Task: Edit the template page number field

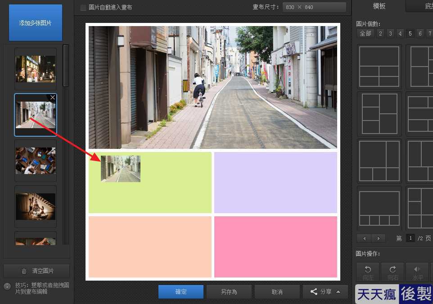Action: coord(410,238)
